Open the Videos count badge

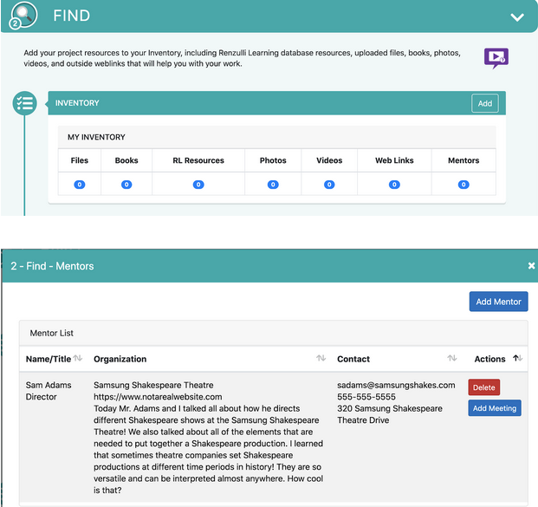click(x=329, y=185)
